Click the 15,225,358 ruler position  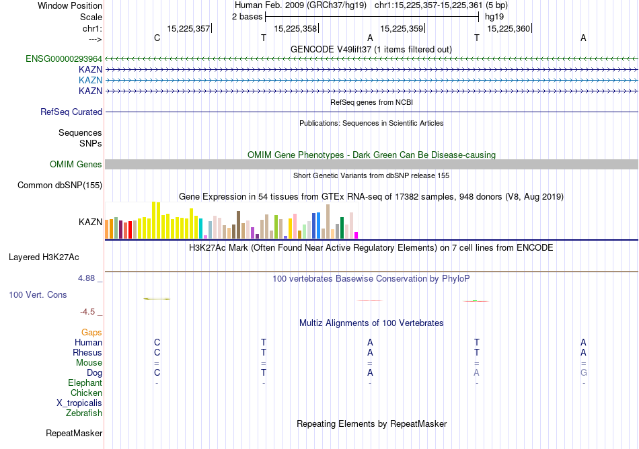coord(295,28)
